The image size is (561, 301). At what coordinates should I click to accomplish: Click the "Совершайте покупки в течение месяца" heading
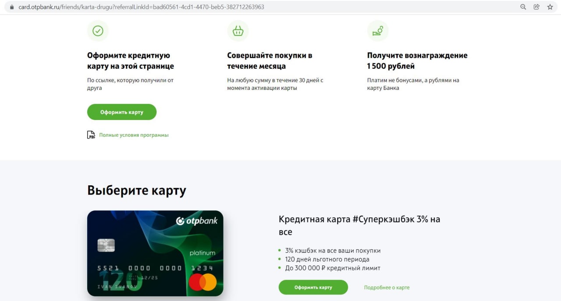tap(270, 61)
